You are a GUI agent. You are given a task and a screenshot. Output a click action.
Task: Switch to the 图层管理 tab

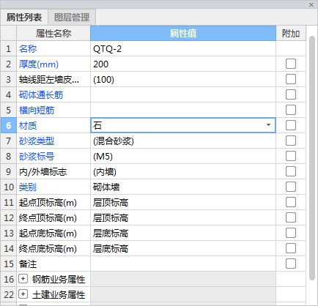(72, 18)
